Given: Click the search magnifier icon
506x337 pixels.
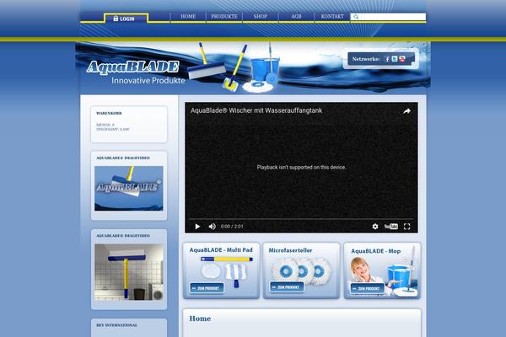Looking at the screenshot, I should [x=356, y=17].
